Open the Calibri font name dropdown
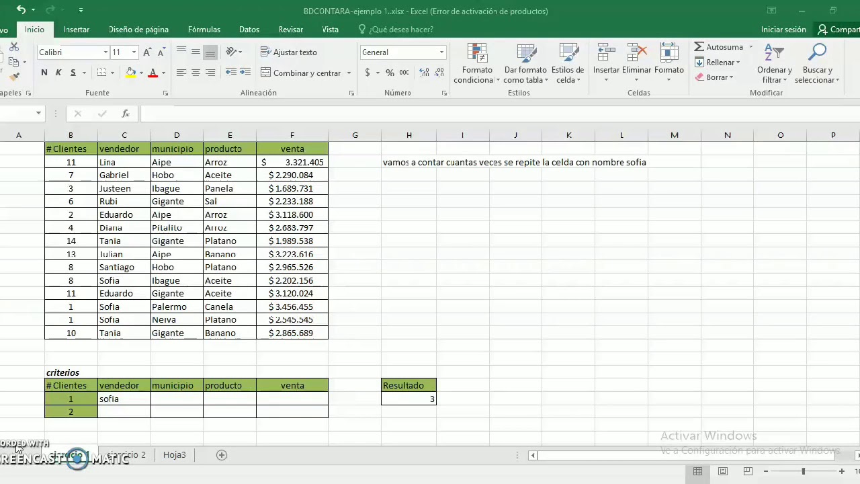The height and width of the screenshot is (484, 860). [105, 52]
